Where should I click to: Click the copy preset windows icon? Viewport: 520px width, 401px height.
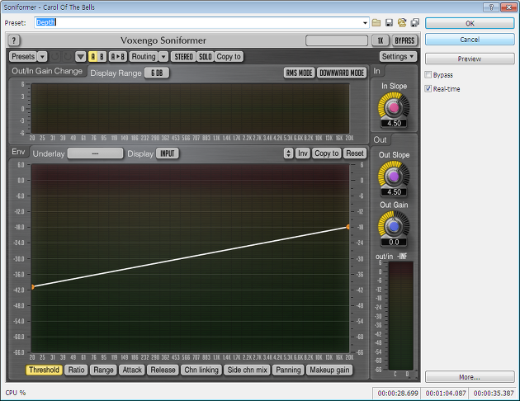pos(415,22)
